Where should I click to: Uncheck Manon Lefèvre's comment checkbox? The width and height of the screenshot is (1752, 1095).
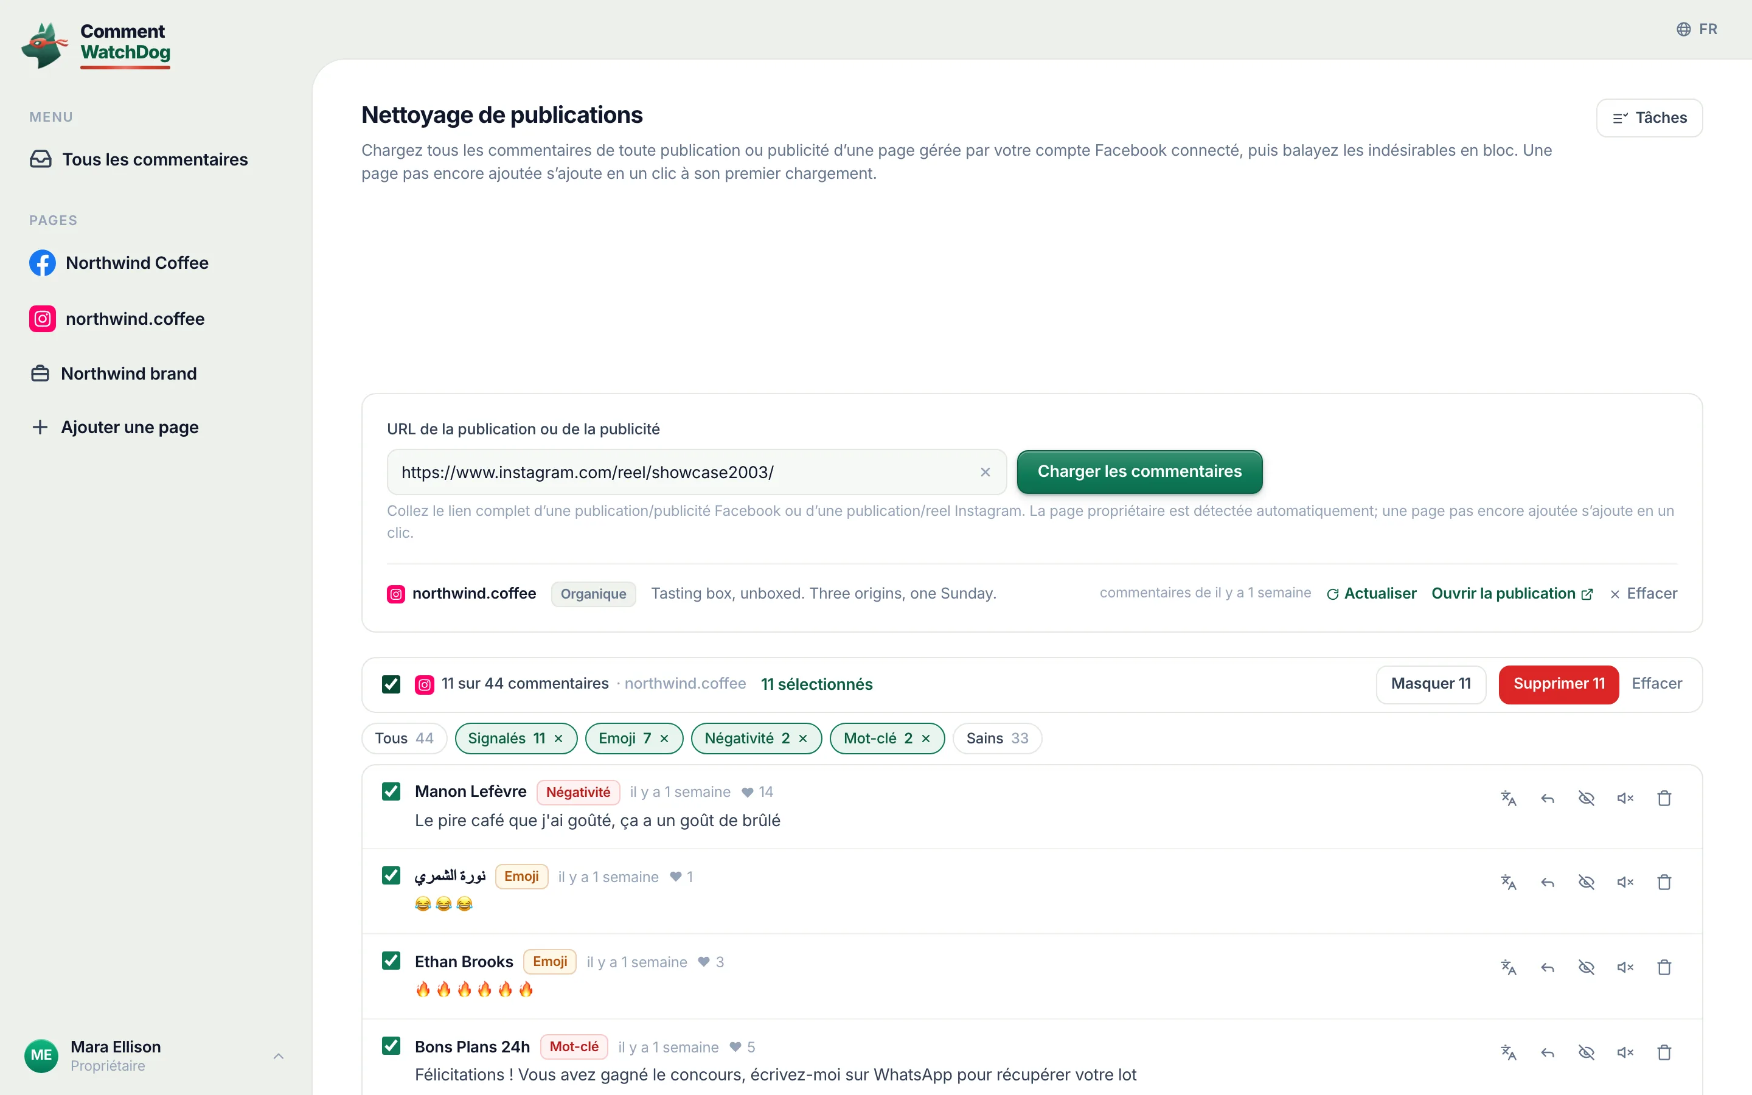pos(391,791)
